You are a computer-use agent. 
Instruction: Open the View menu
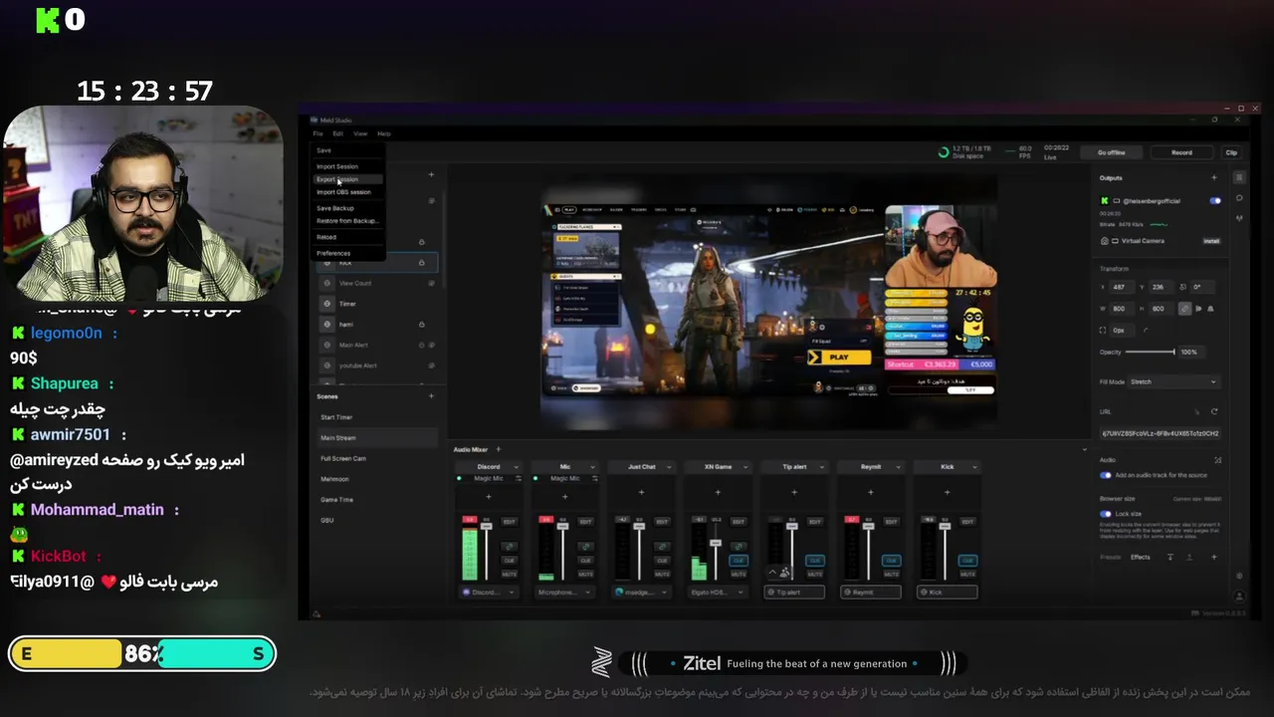[360, 133]
